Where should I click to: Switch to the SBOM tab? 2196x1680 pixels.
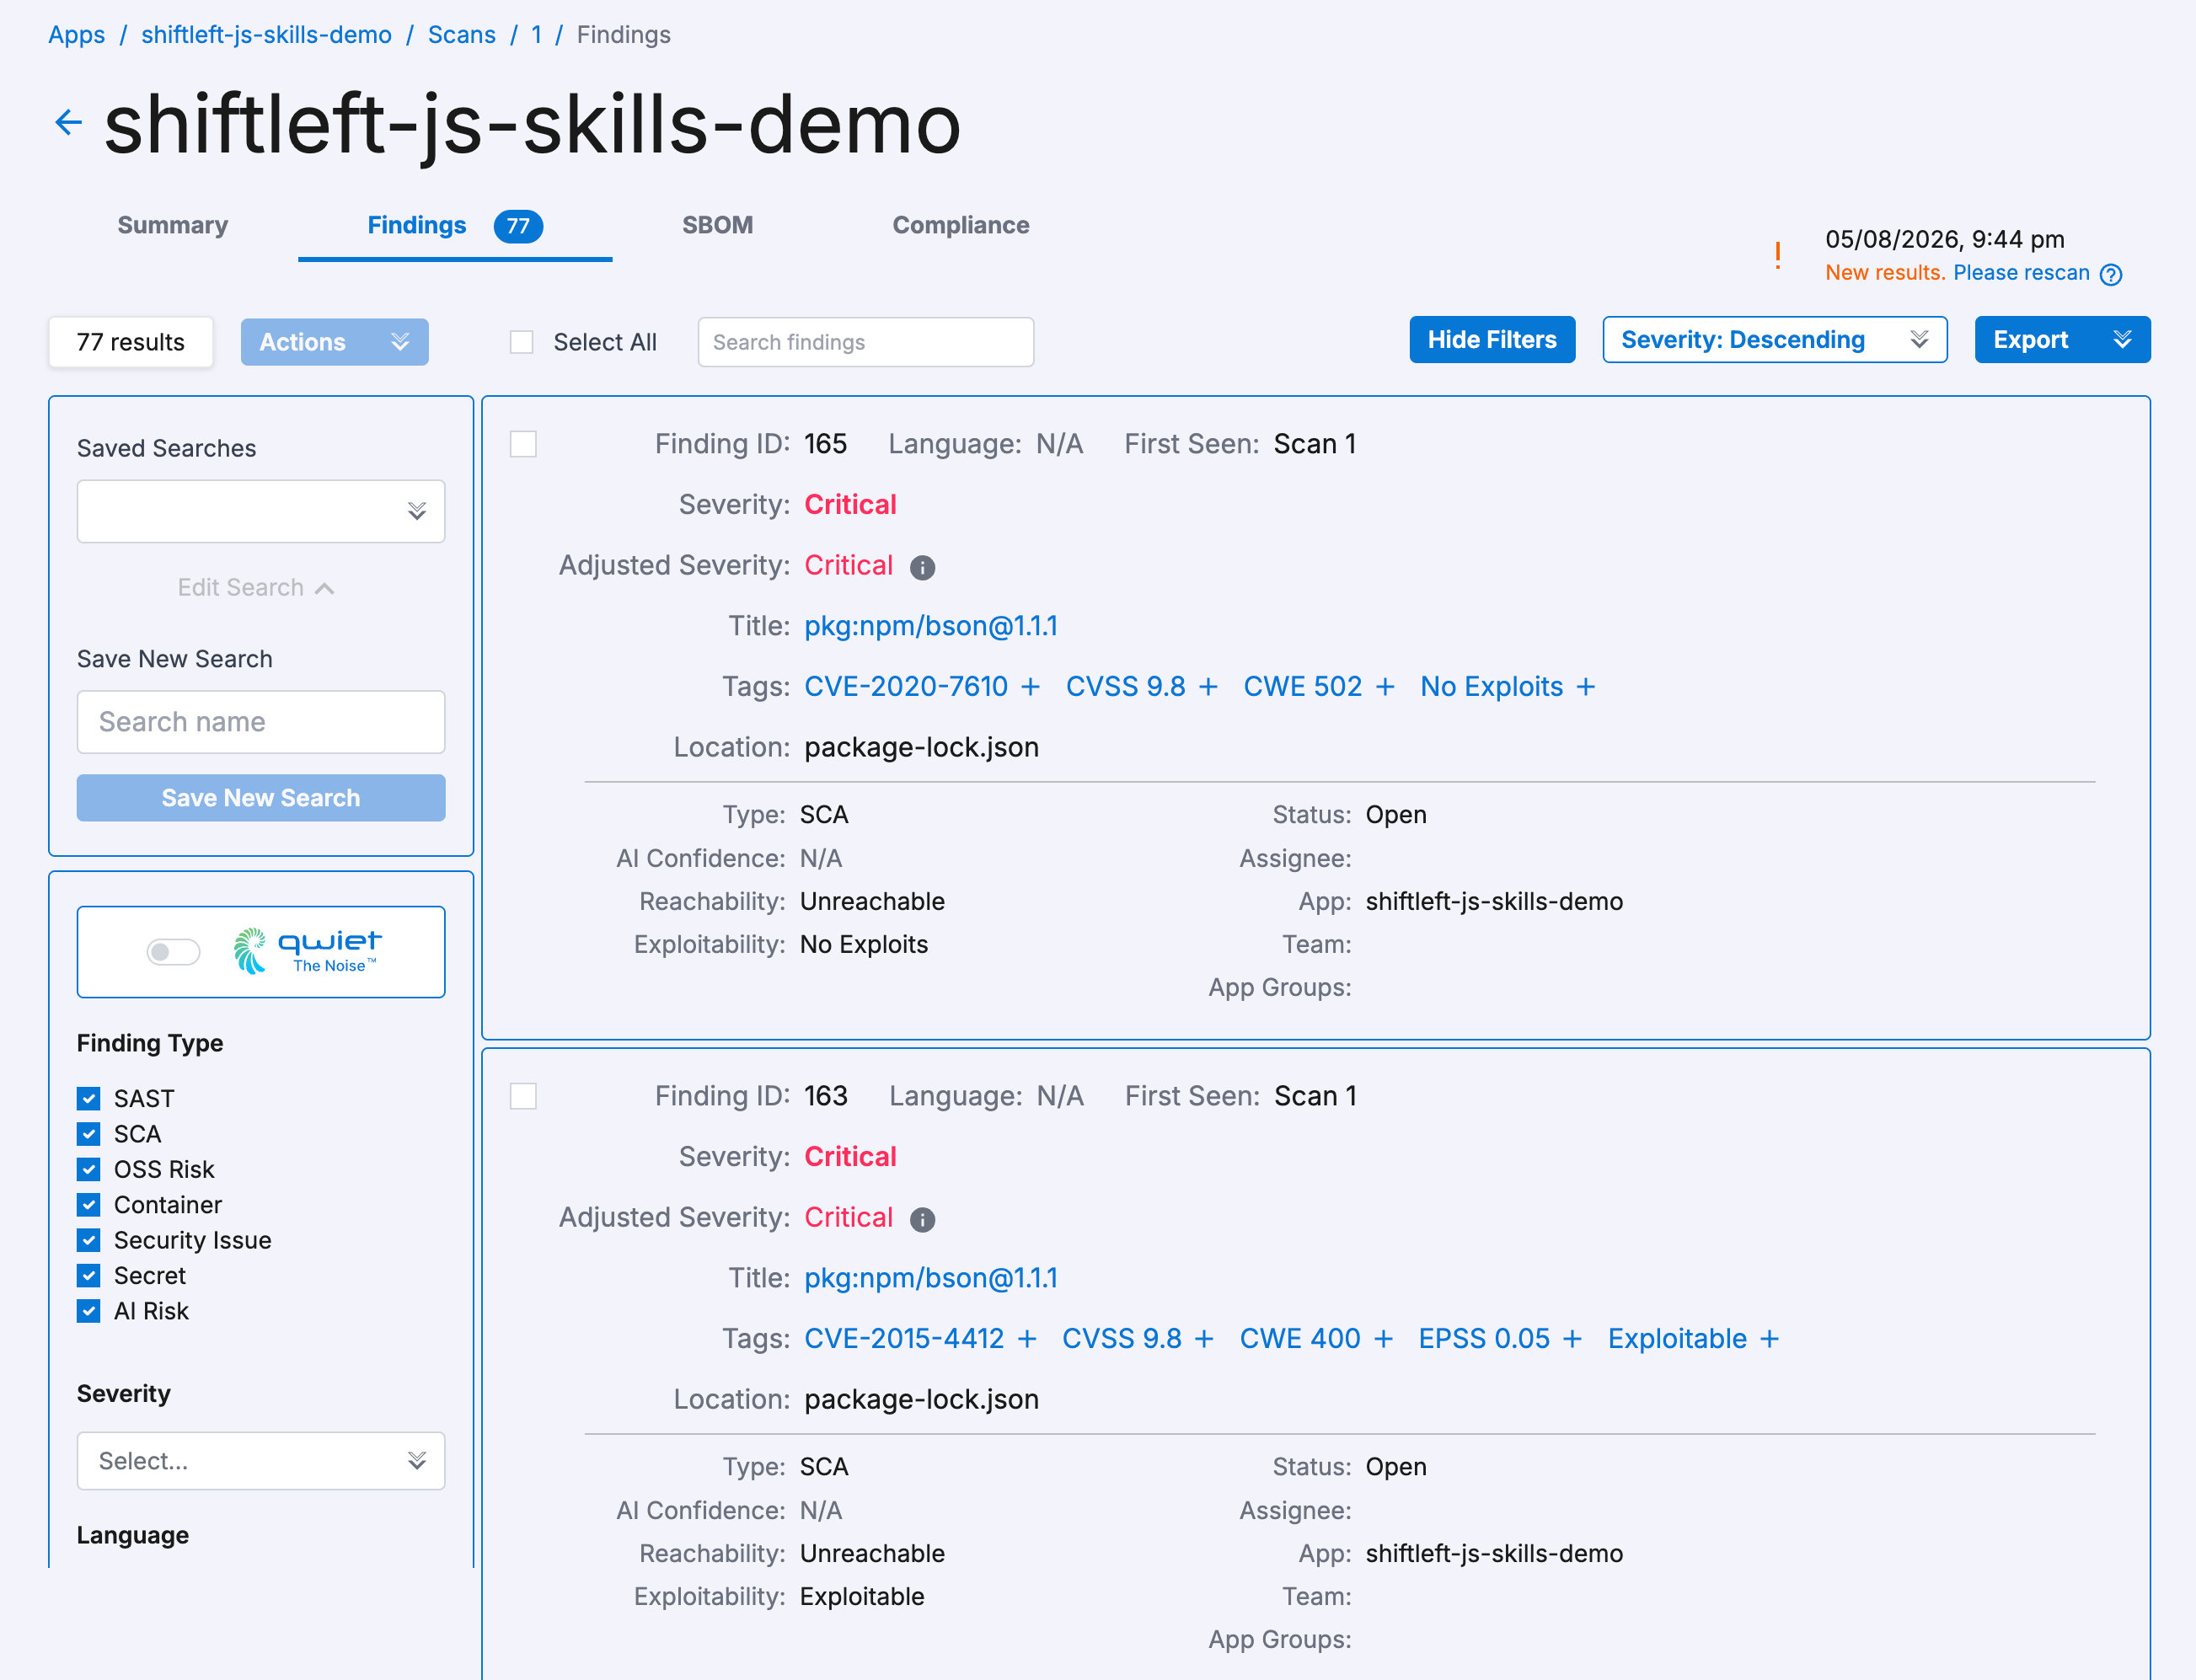click(717, 226)
